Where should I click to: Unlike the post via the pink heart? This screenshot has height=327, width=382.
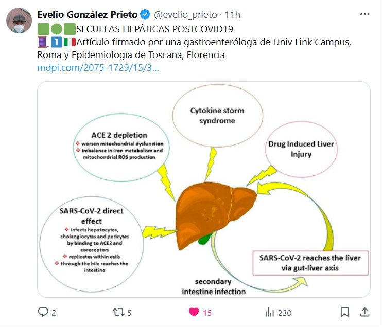coord(194,312)
